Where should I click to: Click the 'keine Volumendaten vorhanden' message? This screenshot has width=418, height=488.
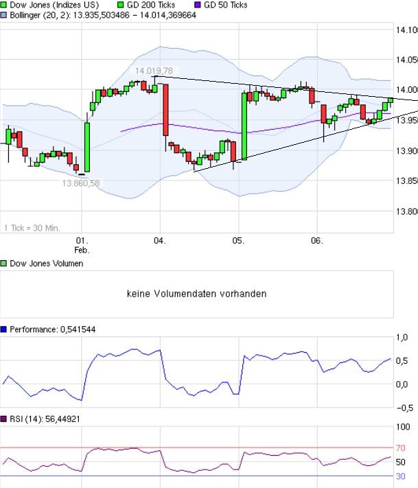tap(197, 294)
